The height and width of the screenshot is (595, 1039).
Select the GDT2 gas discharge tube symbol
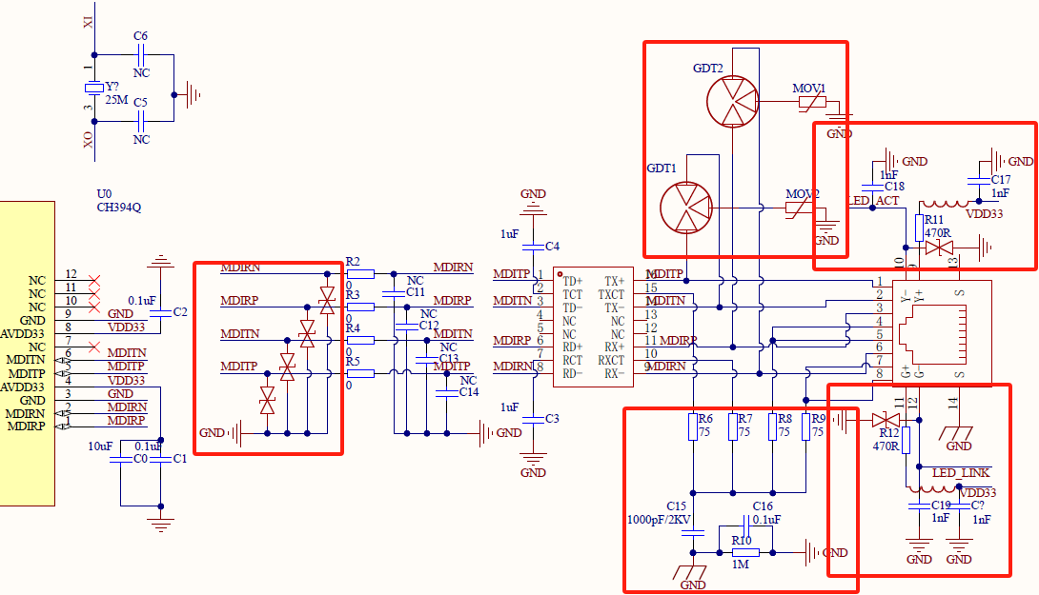click(732, 102)
